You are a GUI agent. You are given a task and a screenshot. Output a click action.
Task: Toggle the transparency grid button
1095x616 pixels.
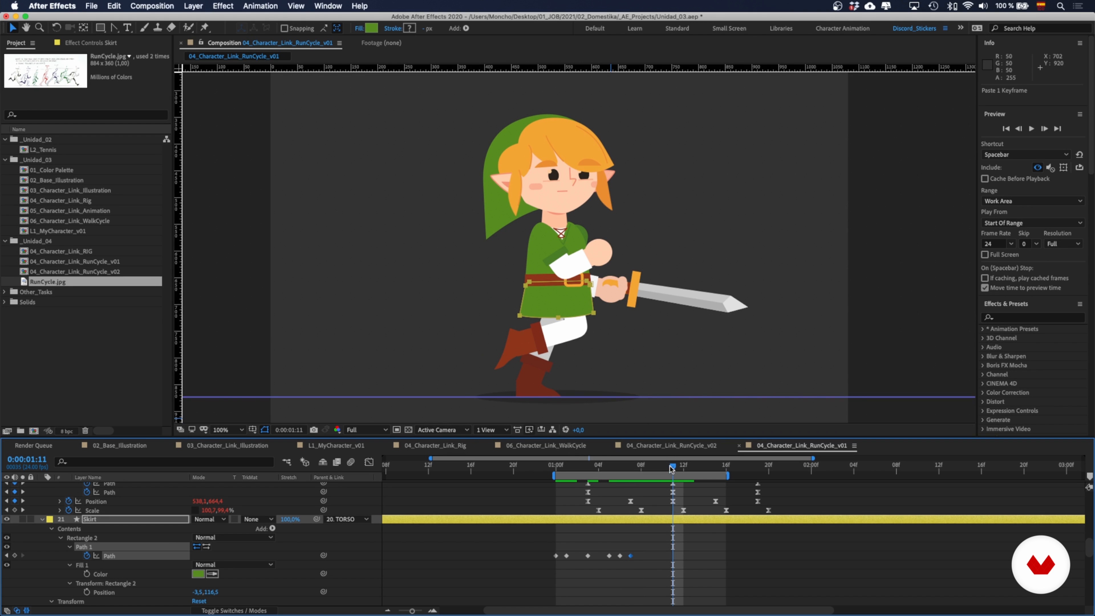coord(409,430)
